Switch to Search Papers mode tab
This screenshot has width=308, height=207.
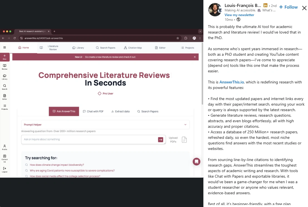point(148,111)
